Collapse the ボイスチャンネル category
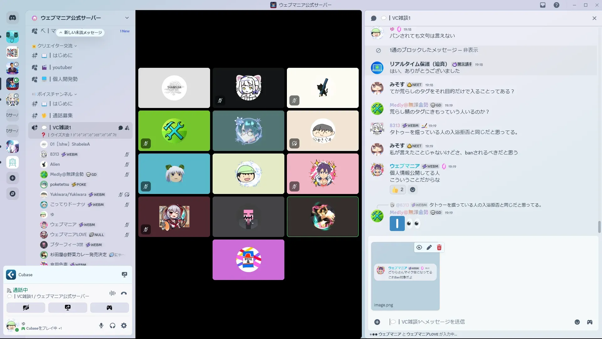 point(55,94)
